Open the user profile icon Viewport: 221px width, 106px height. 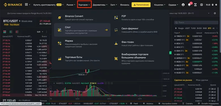tap(183, 5)
